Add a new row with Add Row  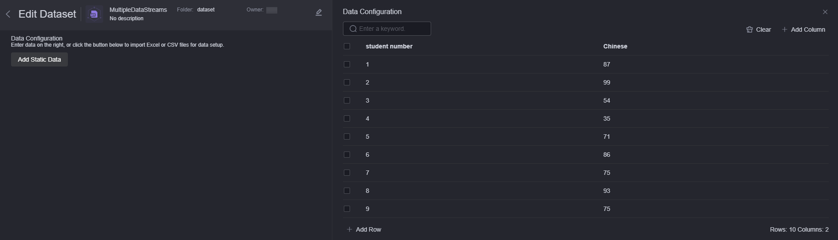click(364, 229)
